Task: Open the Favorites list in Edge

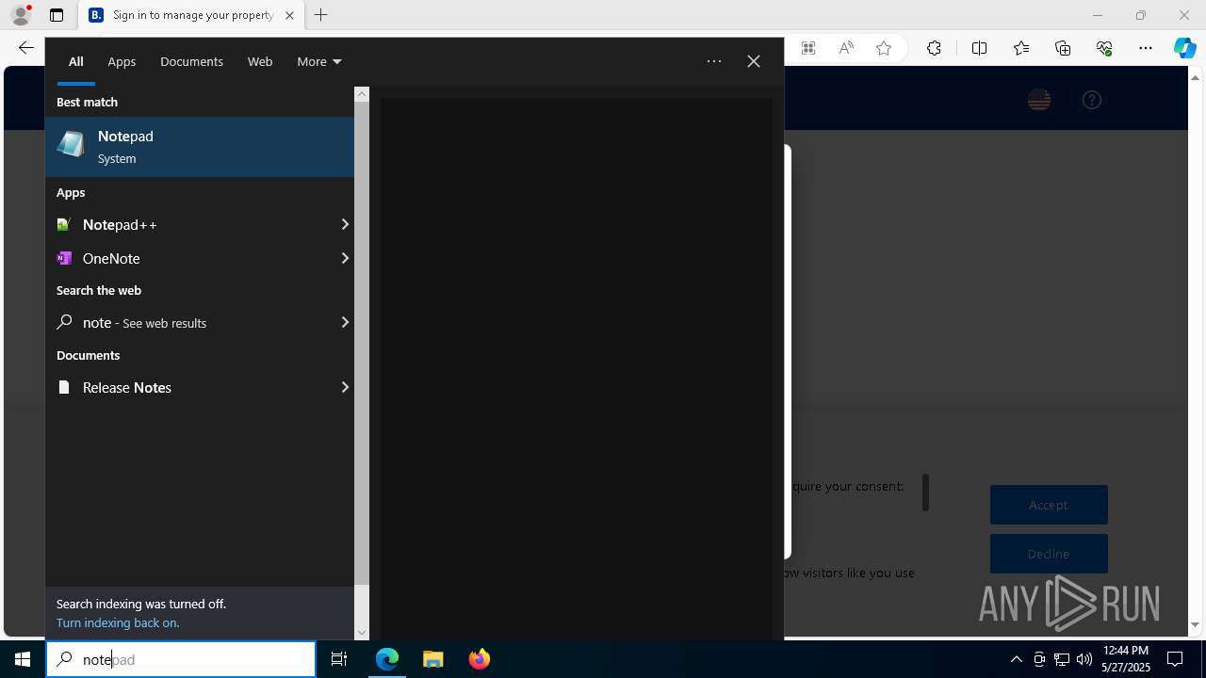Action: [x=1021, y=48]
